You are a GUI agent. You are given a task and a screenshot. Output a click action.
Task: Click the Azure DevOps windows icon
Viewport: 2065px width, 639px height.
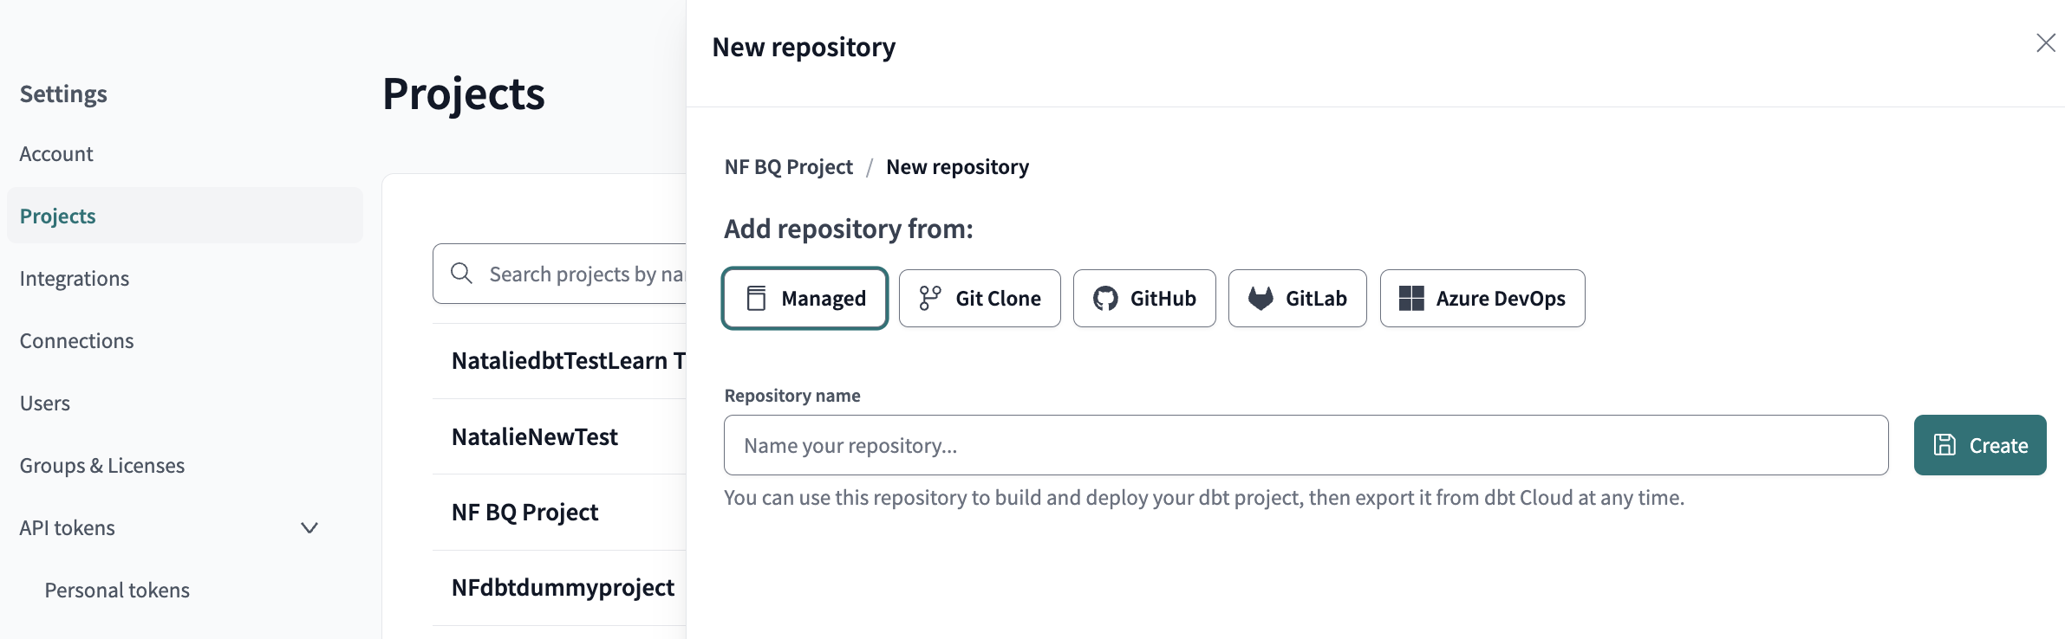[x=1411, y=299]
